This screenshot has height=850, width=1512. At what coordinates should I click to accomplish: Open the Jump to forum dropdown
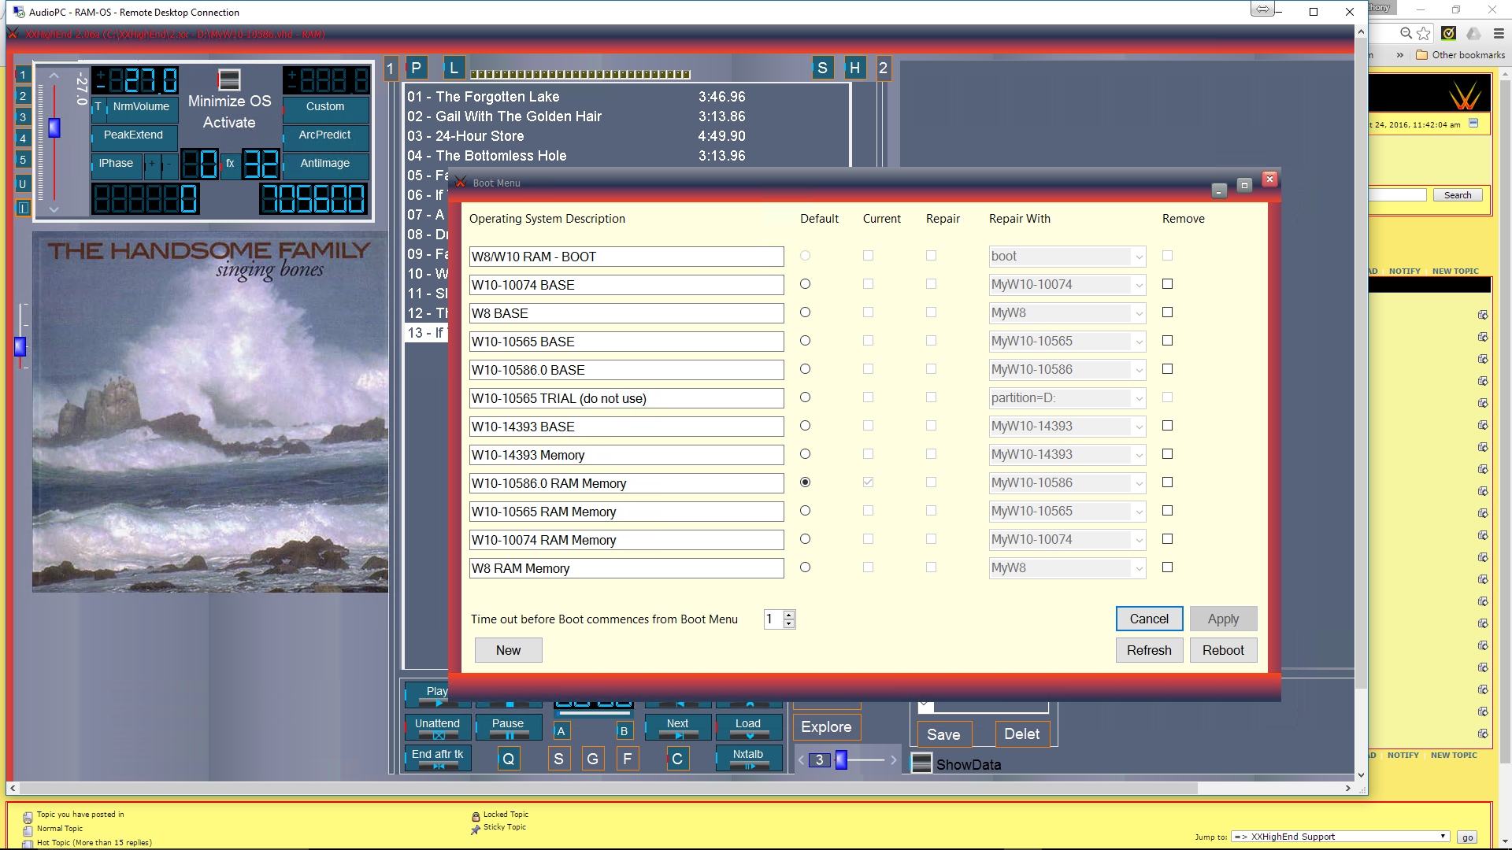point(1340,837)
